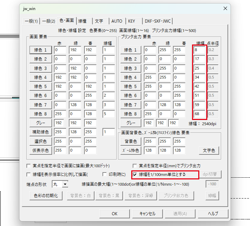Select the 色・画面 tab
Viewport: 250px width, 226px height.
(67, 21)
